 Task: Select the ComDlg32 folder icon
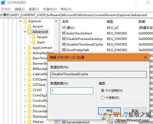pos(29,95)
